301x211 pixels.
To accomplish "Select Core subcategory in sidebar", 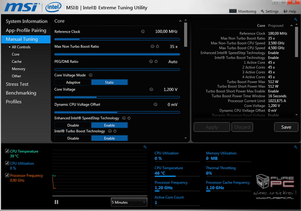I will pos(16,54).
